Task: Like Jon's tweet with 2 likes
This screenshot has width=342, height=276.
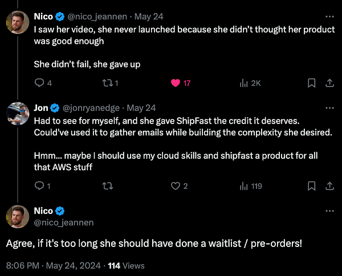Action: point(176,186)
